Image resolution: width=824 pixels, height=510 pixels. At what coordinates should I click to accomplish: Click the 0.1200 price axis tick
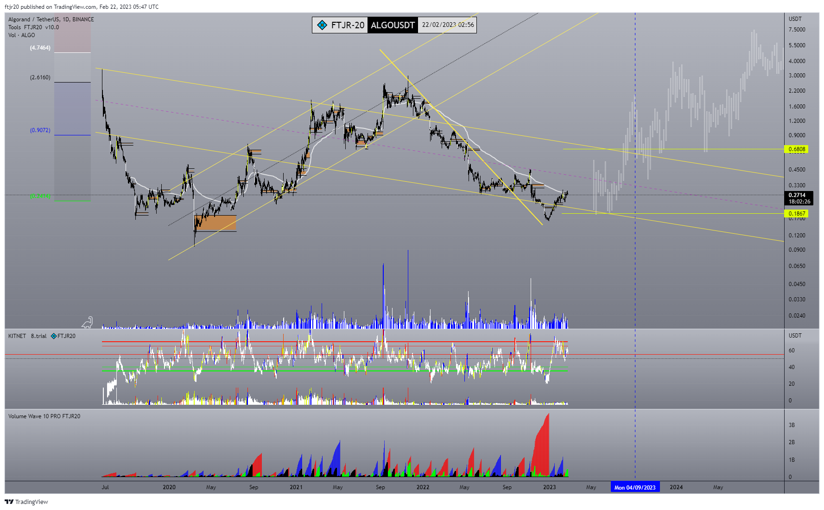coord(797,236)
